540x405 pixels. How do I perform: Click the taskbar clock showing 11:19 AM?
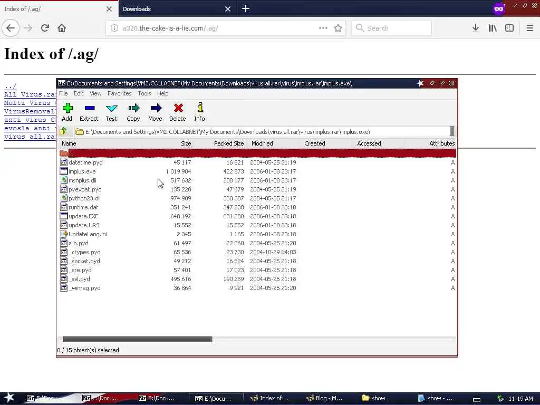click(x=520, y=399)
